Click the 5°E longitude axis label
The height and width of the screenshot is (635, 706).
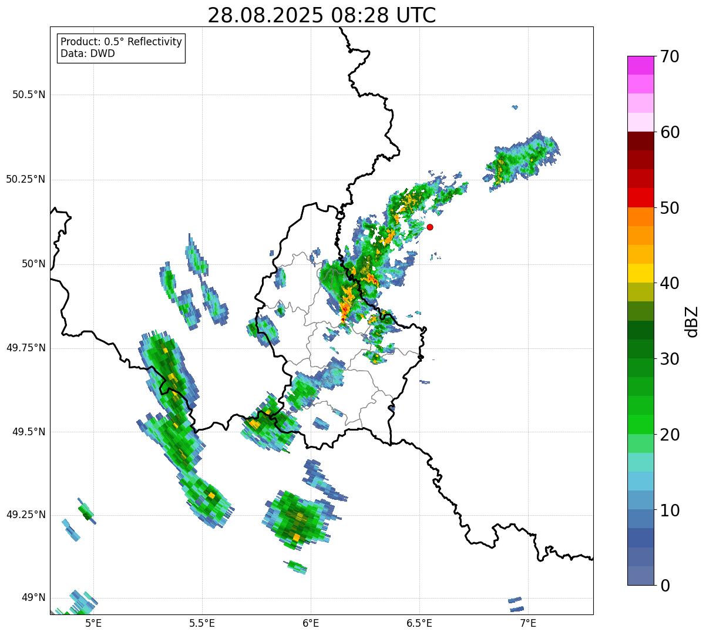tap(93, 623)
